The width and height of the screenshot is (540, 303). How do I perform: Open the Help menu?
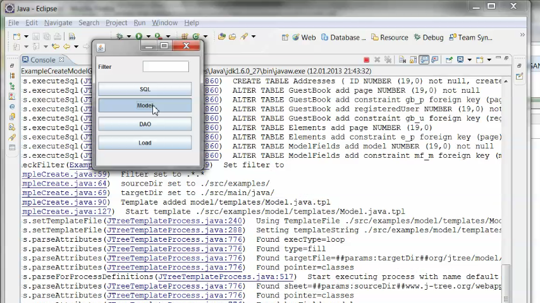192,23
